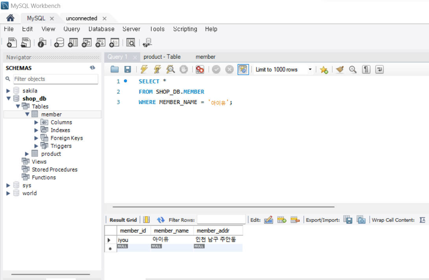The height and width of the screenshot is (280, 429).
Task: Expand the world schema
Action: [8, 193]
